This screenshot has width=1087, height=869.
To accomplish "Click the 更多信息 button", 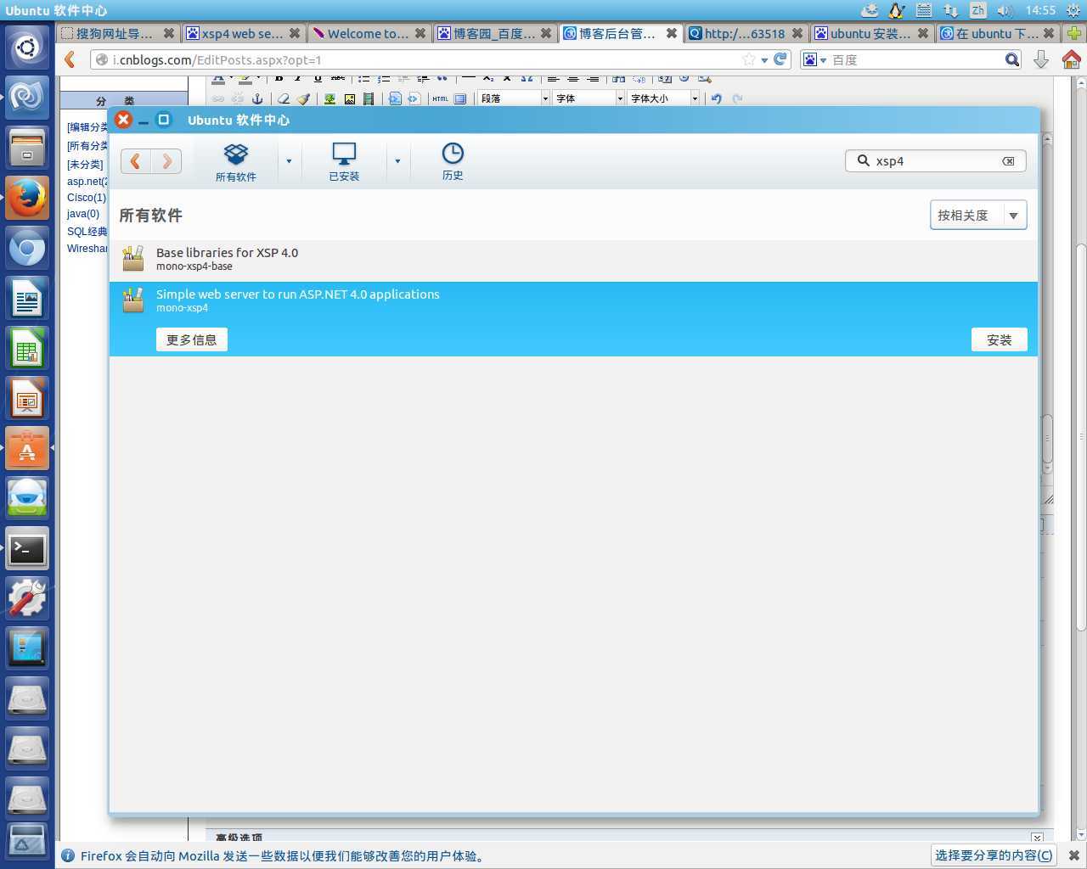I will click(x=191, y=339).
